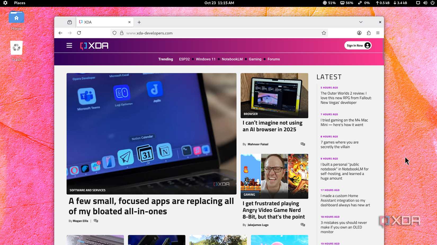Click the laptop dock featured article image
437x245 pixels.
151,134
